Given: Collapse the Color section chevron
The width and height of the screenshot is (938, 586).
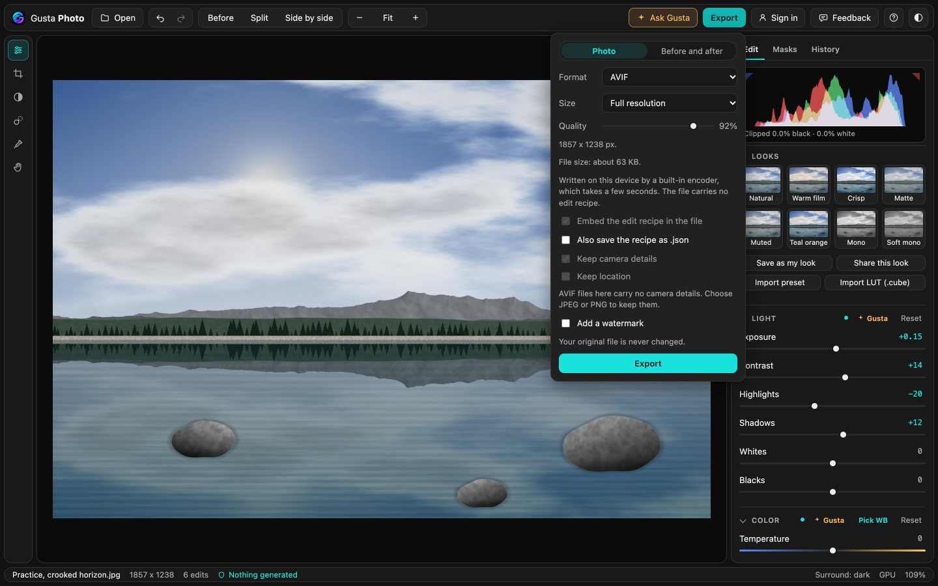Looking at the screenshot, I should click(743, 521).
